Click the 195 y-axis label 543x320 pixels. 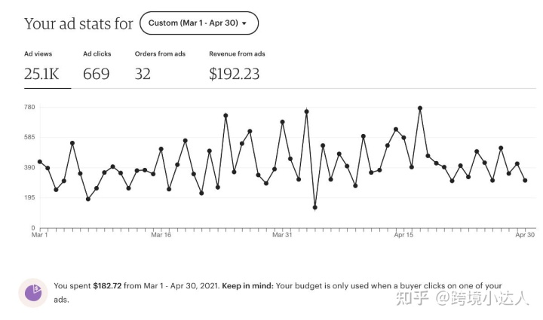click(x=29, y=197)
